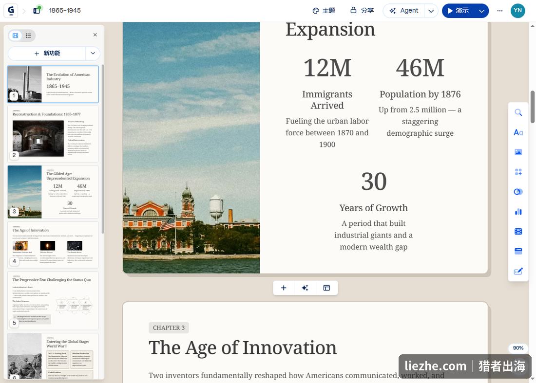Start presentation with 演示 button

pyautogui.click(x=459, y=11)
